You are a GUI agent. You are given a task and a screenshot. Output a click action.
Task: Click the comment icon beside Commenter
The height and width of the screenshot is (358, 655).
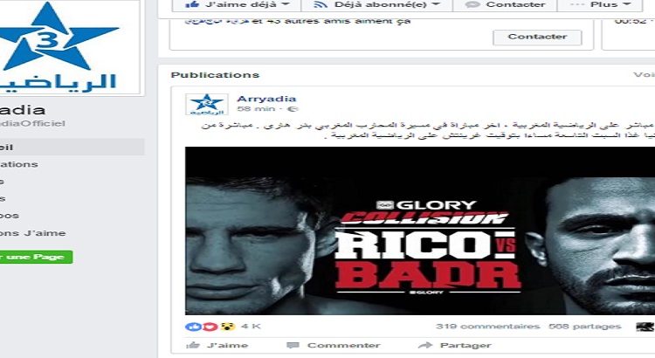[293, 346]
